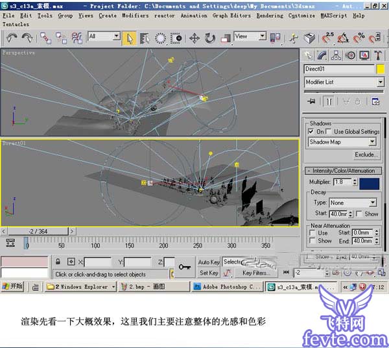This screenshot has width=389, height=348.
Task: Click the yellow object color swatch
Action: [x=380, y=69]
